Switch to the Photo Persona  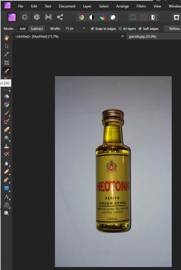point(12,17)
